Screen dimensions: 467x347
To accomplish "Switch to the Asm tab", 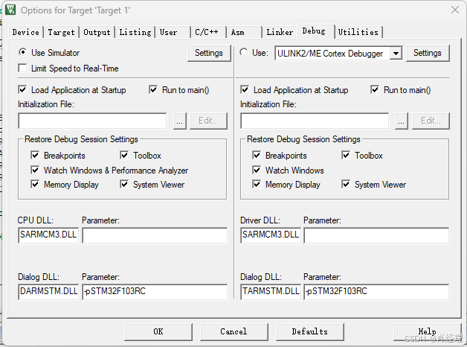I will click(x=244, y=32).
